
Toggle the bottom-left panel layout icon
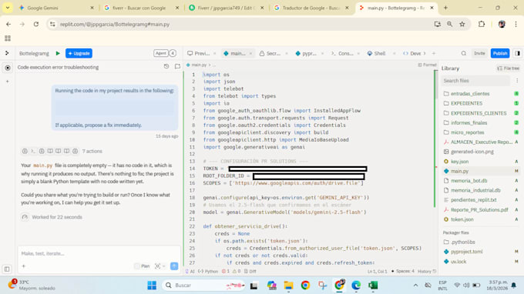(x=7, y=269)
